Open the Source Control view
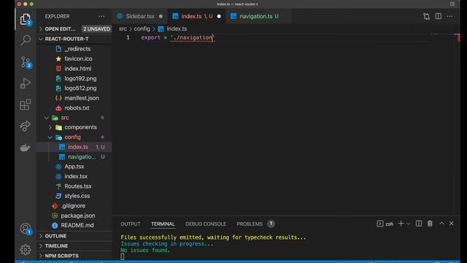Image resolution: width=467 pixels, height=263 pixels. [x=26, y=62]
